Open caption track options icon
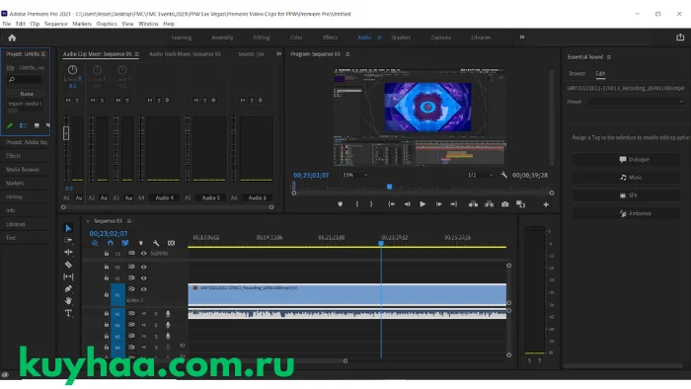Image resolution: width=691 pixels, height=389 pixels. (171, 243)
